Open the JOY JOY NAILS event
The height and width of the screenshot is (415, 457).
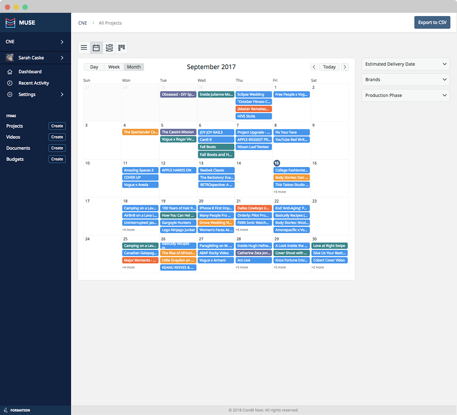coord(216,132)
